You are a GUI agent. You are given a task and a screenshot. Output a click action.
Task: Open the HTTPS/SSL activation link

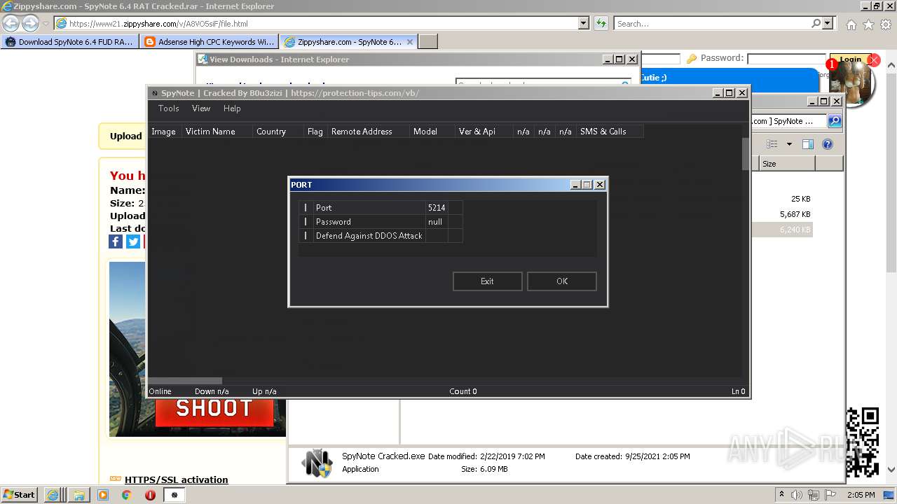[x=176, y=479]
